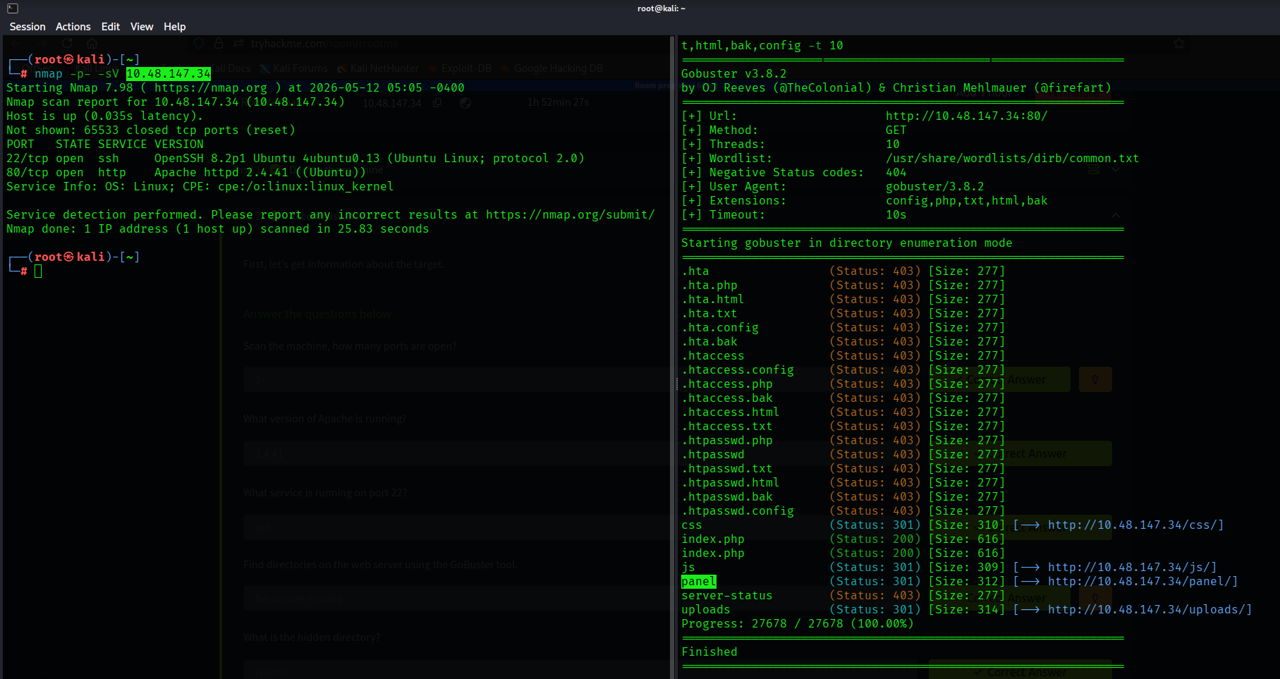
Task: Click the block cursor at the empty prompt
Action: pos(38,271)
